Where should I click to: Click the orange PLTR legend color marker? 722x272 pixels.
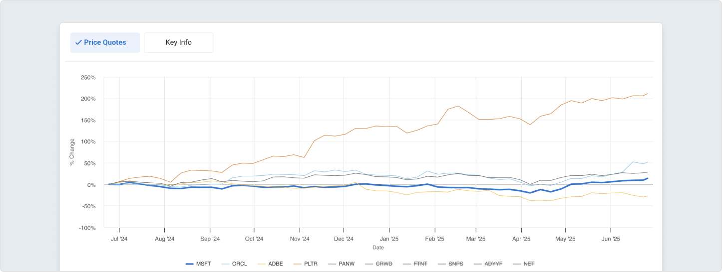[x=298, y=264]
